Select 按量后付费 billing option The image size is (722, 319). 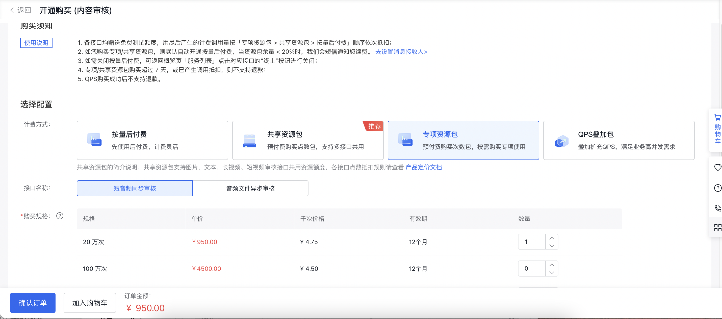tap(152, 140)
